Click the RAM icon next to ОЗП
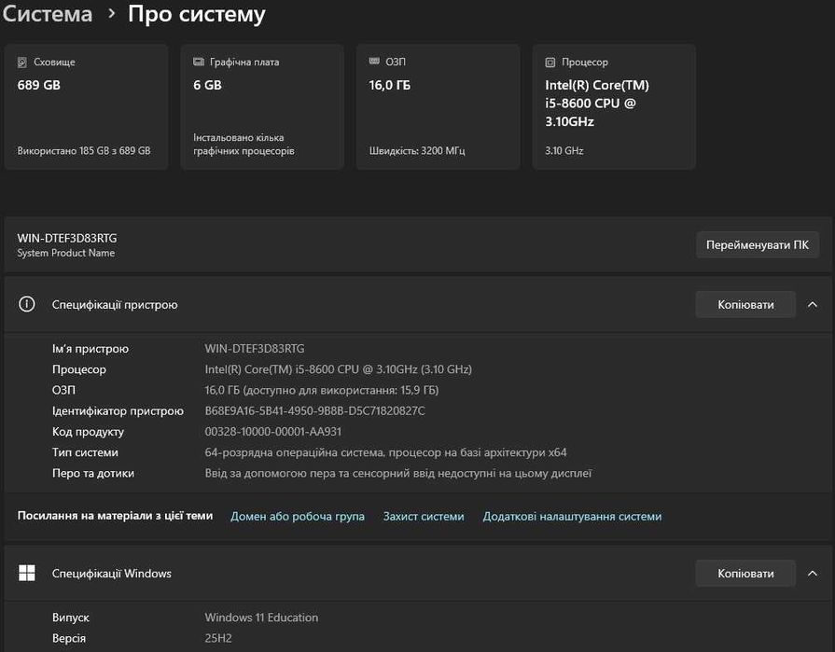Screen dimensions: 835x652 [374, 62]
